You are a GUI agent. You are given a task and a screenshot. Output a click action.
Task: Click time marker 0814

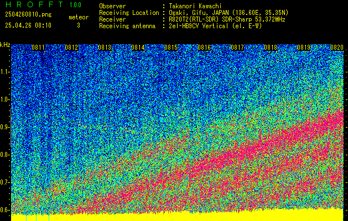[x=138, y=48]
